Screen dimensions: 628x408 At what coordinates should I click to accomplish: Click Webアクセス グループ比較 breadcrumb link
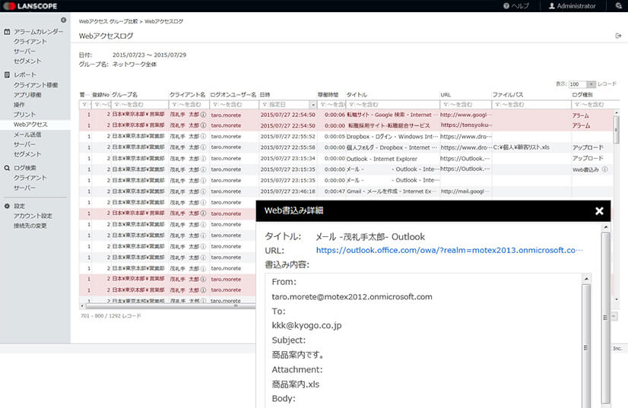click(x=108, y=21)
